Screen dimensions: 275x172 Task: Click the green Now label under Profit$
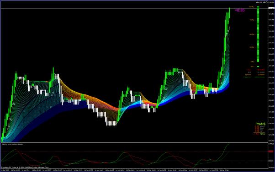click(262, 134)
